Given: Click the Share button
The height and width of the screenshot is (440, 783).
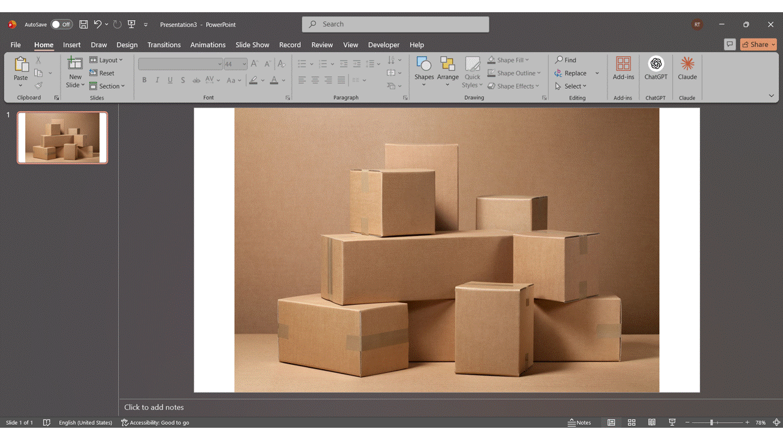Looking at the screenshot, I should (758, 44).
